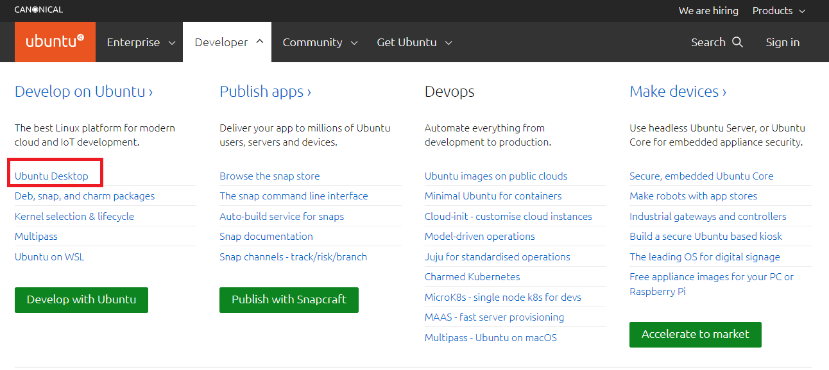Open MAAS - fast server provisioning
Viewport: 829px width, 370px height.
click(x=495, y=317)
